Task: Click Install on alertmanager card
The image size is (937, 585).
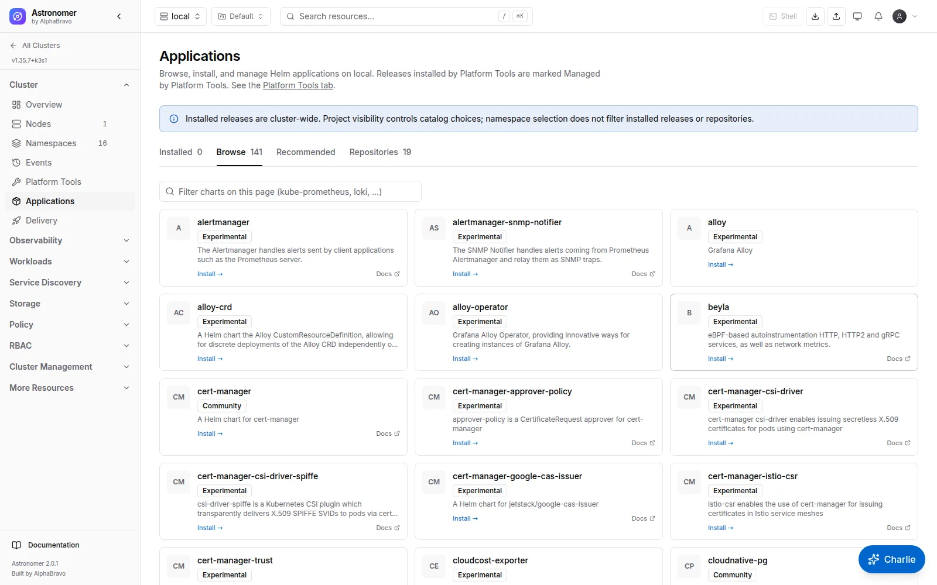Action: tap(210, 274)
